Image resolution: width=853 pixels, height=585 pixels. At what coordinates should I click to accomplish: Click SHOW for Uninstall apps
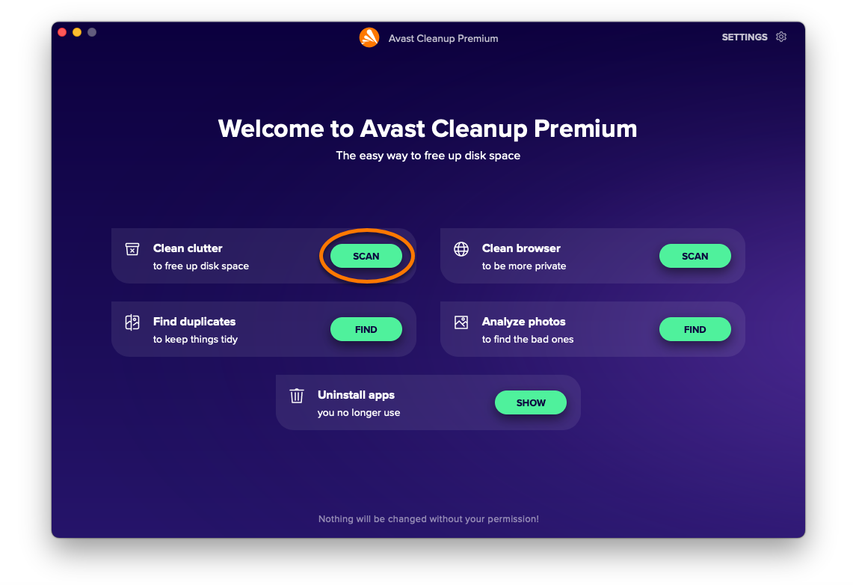pyautogui.click(x=530, y=402)
